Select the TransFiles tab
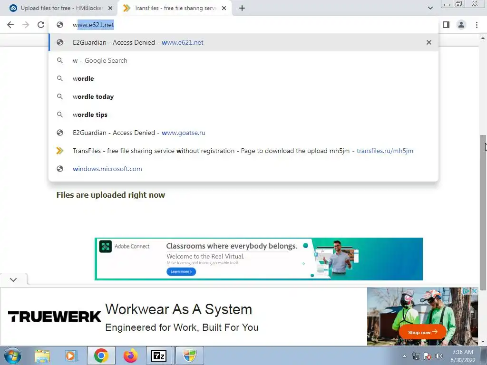 [x=175, y=8]
